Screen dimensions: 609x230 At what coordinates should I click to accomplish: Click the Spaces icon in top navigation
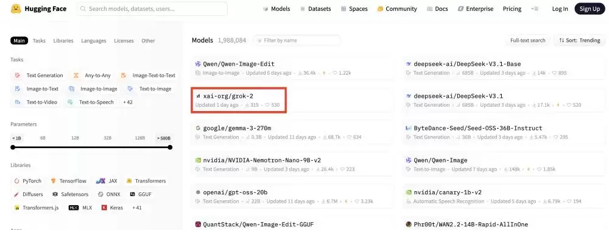tap(343, 9)
